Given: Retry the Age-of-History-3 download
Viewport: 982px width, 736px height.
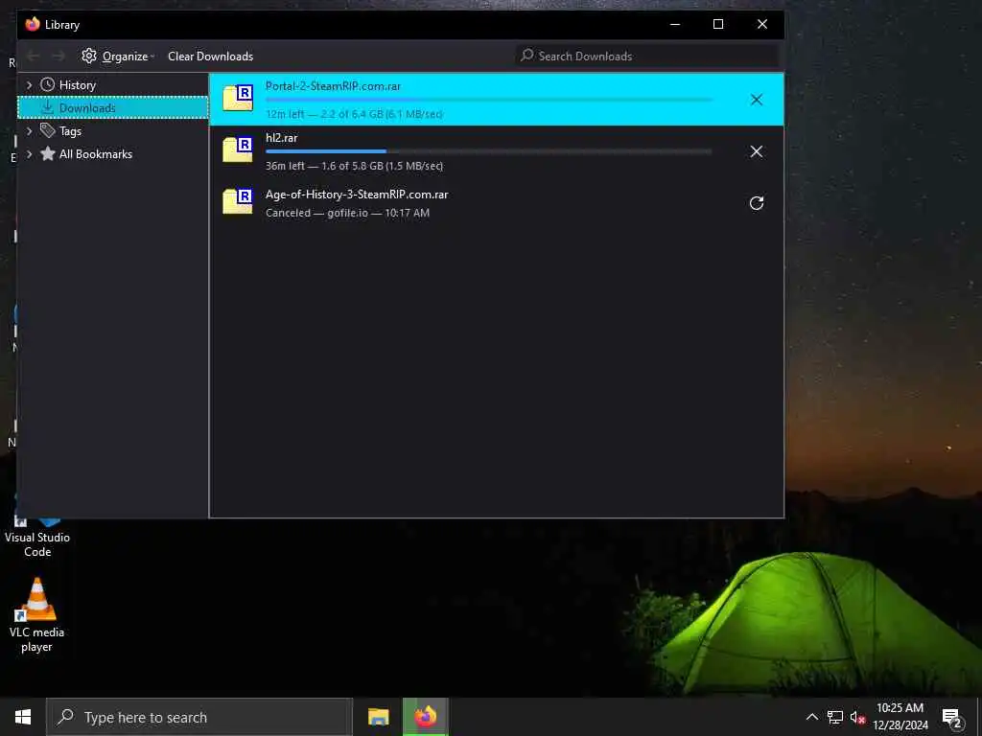Looking at the screenshot, I should pos(756,203).
